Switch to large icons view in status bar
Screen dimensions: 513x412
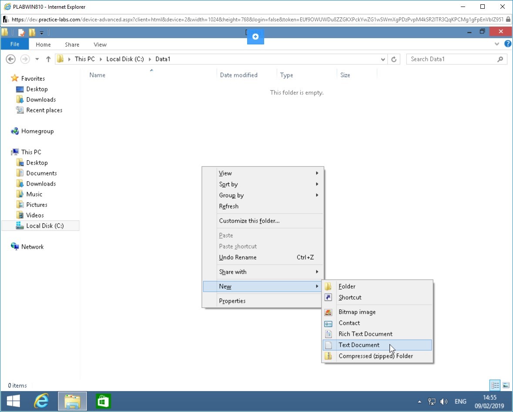point(506,385)
